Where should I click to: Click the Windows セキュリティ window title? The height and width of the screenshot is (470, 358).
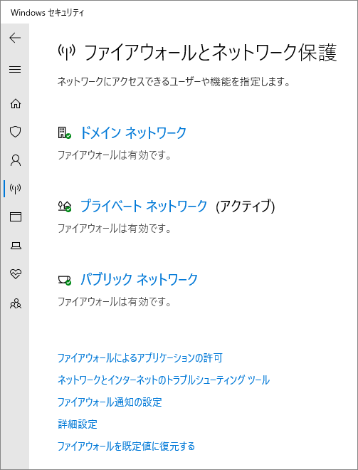(48, 13)
